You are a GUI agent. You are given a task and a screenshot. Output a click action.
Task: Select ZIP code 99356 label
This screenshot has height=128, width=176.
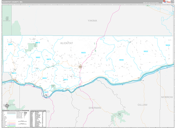[121, 60]
